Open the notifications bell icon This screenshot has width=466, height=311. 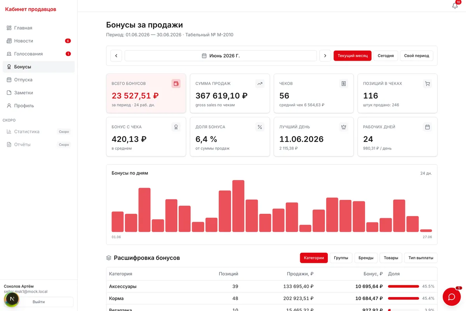(x=455, y=6)
